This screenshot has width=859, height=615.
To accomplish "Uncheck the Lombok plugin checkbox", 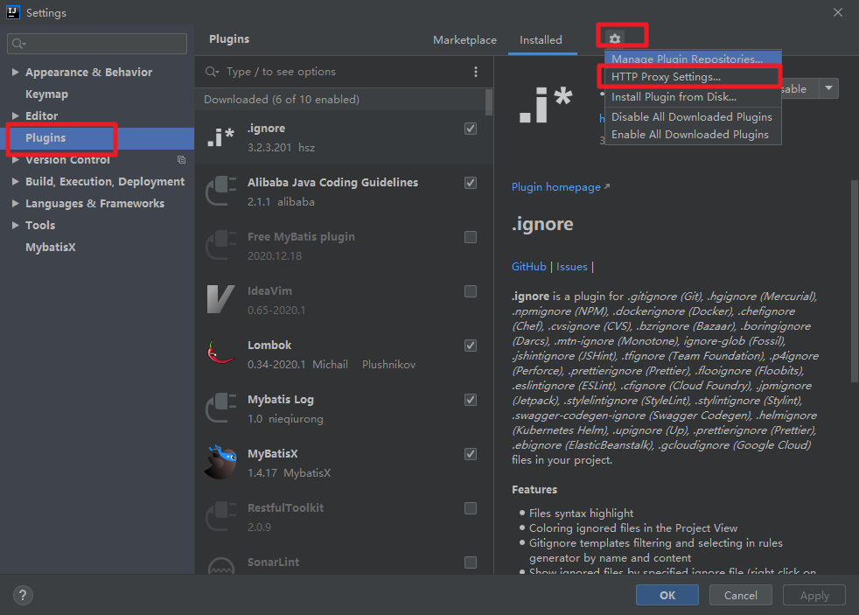I will coord(471,346).
